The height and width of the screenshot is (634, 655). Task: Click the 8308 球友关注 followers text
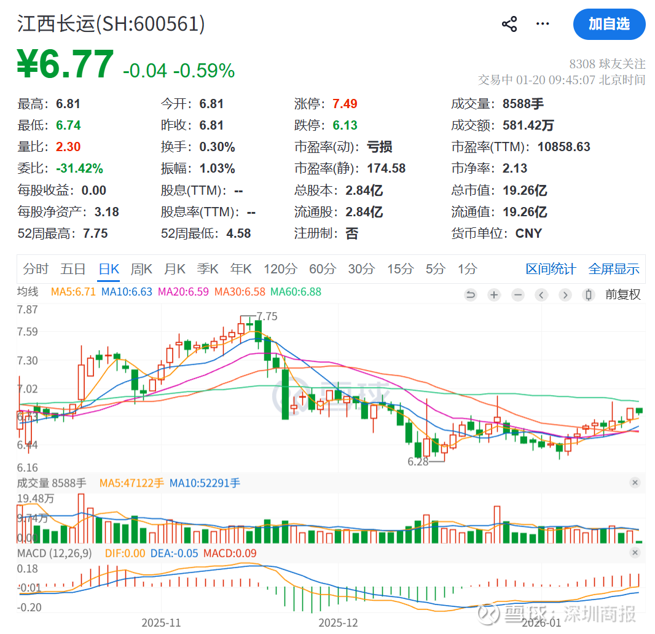[607, 64]
